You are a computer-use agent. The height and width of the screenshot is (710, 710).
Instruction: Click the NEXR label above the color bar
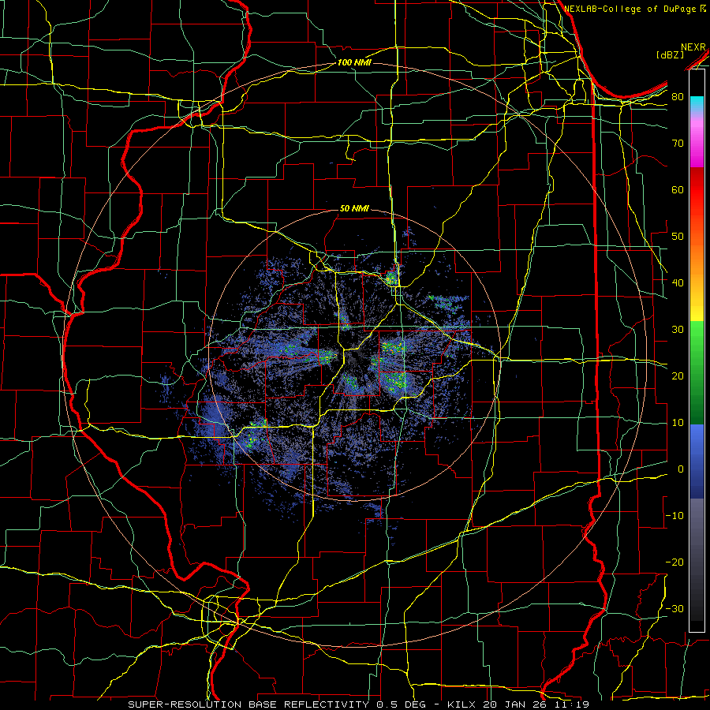[x=693, y=47]
